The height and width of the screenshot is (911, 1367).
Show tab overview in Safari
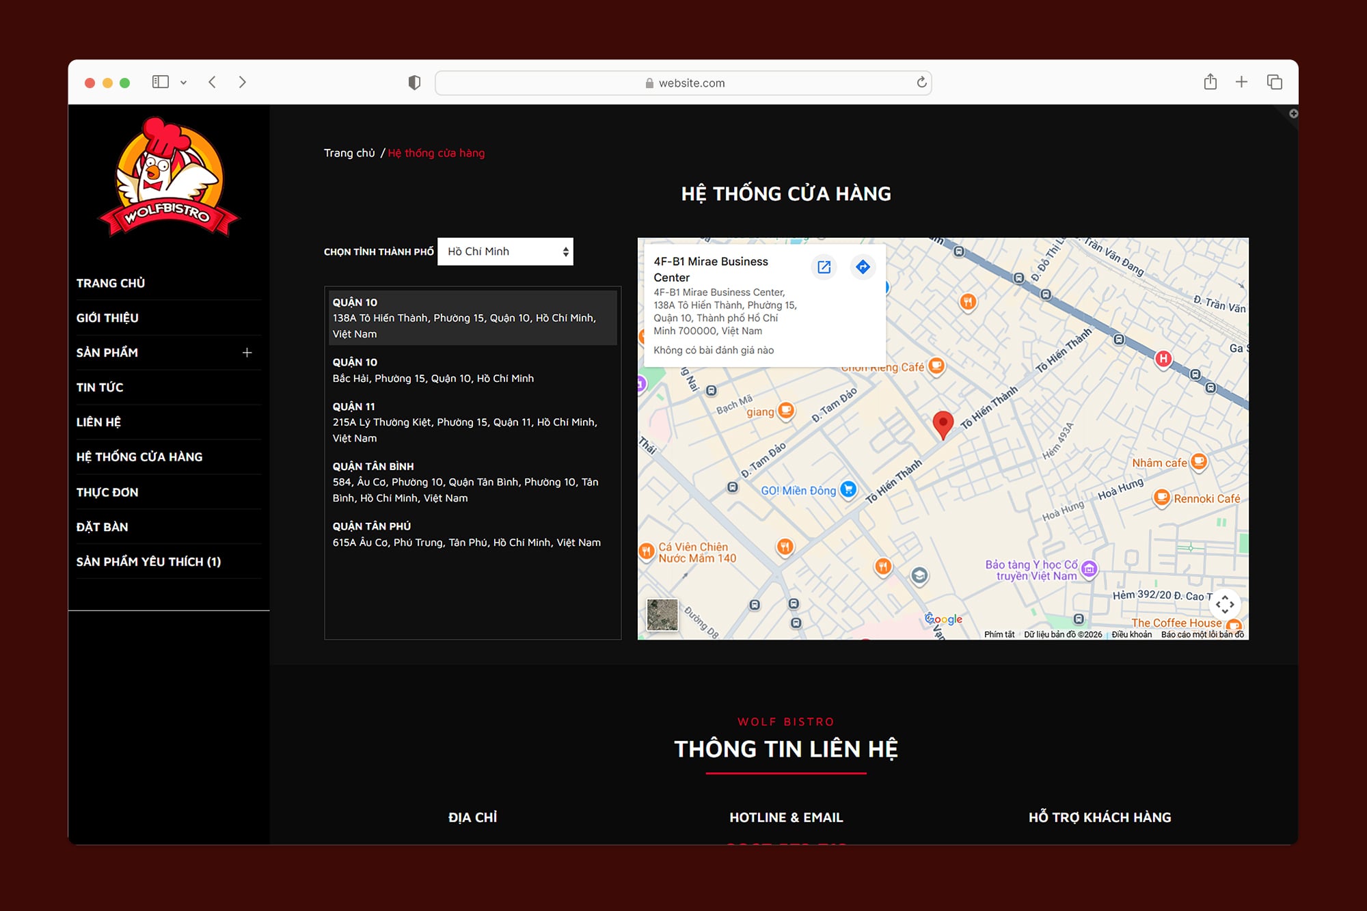pyautogui.click(x=1274, y=82)
